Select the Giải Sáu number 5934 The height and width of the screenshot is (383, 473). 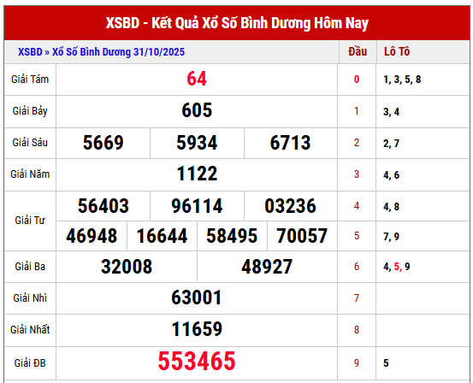coord(197,143)
